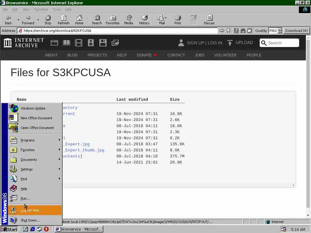The image size is (311, 233).
Task: Click the Go arrow next to address bar
Action: [x=222, y=31]
